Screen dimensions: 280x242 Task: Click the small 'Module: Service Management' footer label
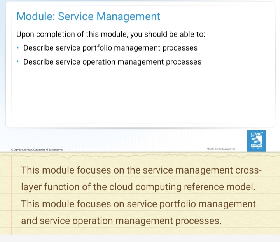tap(221, 149)
